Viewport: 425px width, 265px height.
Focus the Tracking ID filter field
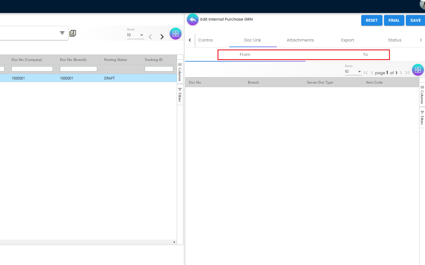click(159, 69)
